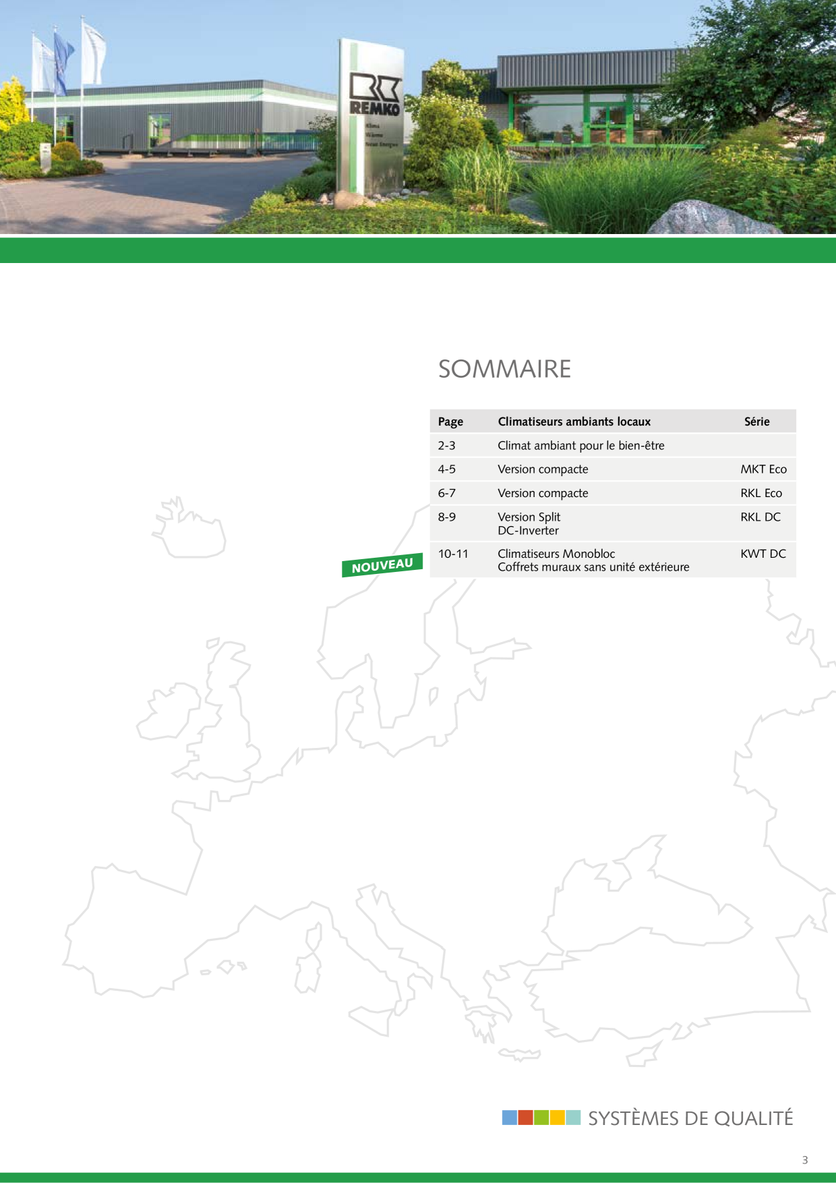The width and height of the screenshot is (836, 1183).
Task: Click the green NOUVEAU badge
Action: coord(382,565)
